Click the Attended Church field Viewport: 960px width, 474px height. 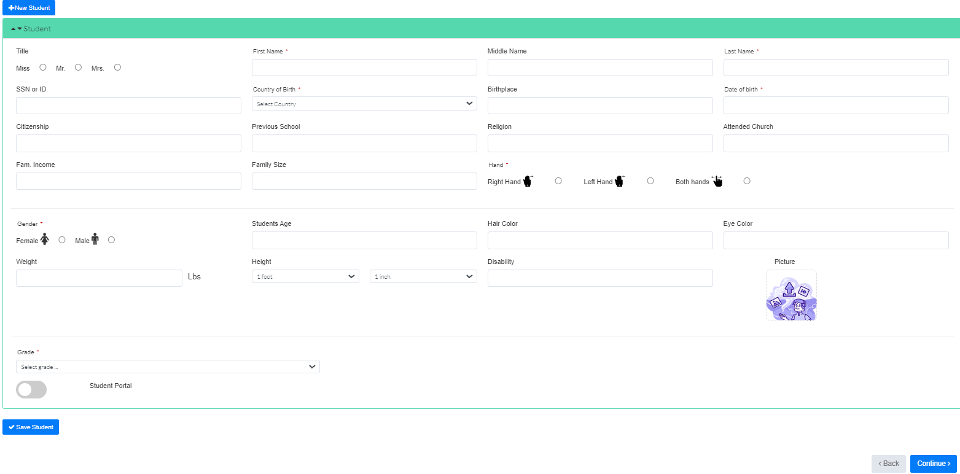click(836, 144)
